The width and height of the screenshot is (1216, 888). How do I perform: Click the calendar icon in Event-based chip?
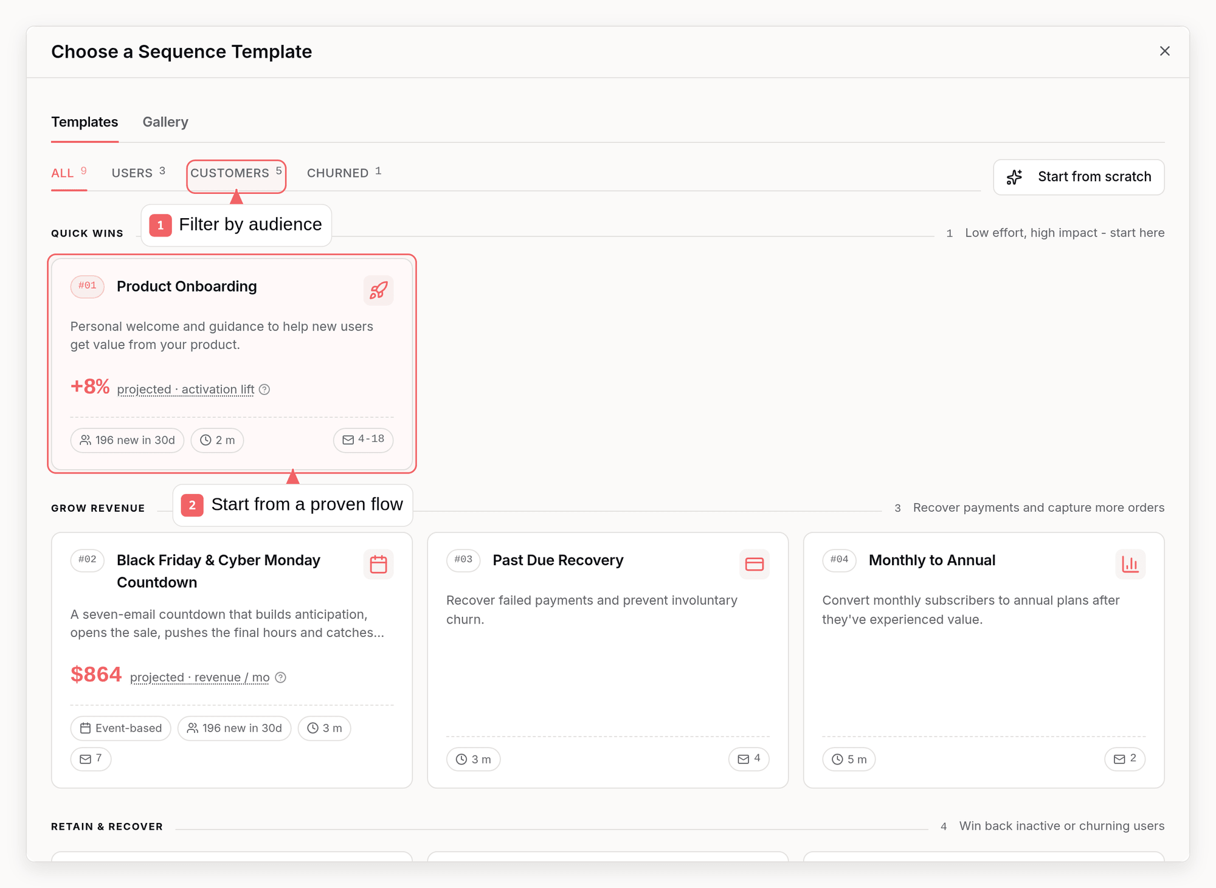tap(86, 728)
